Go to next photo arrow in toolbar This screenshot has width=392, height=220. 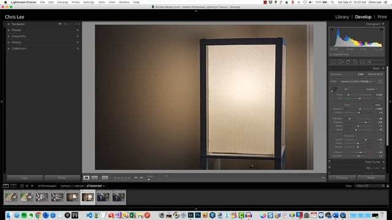click(x=141, y=178)
